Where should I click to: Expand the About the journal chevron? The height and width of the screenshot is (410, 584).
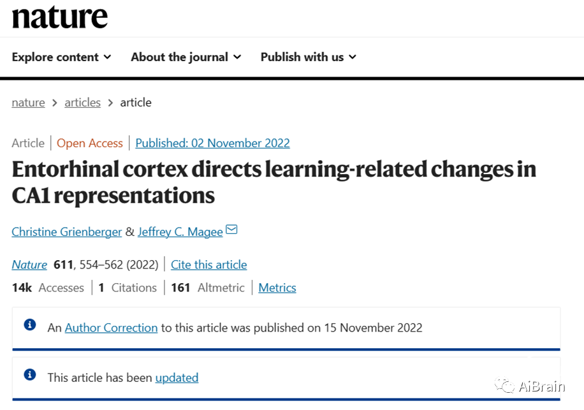pos(237,57)
